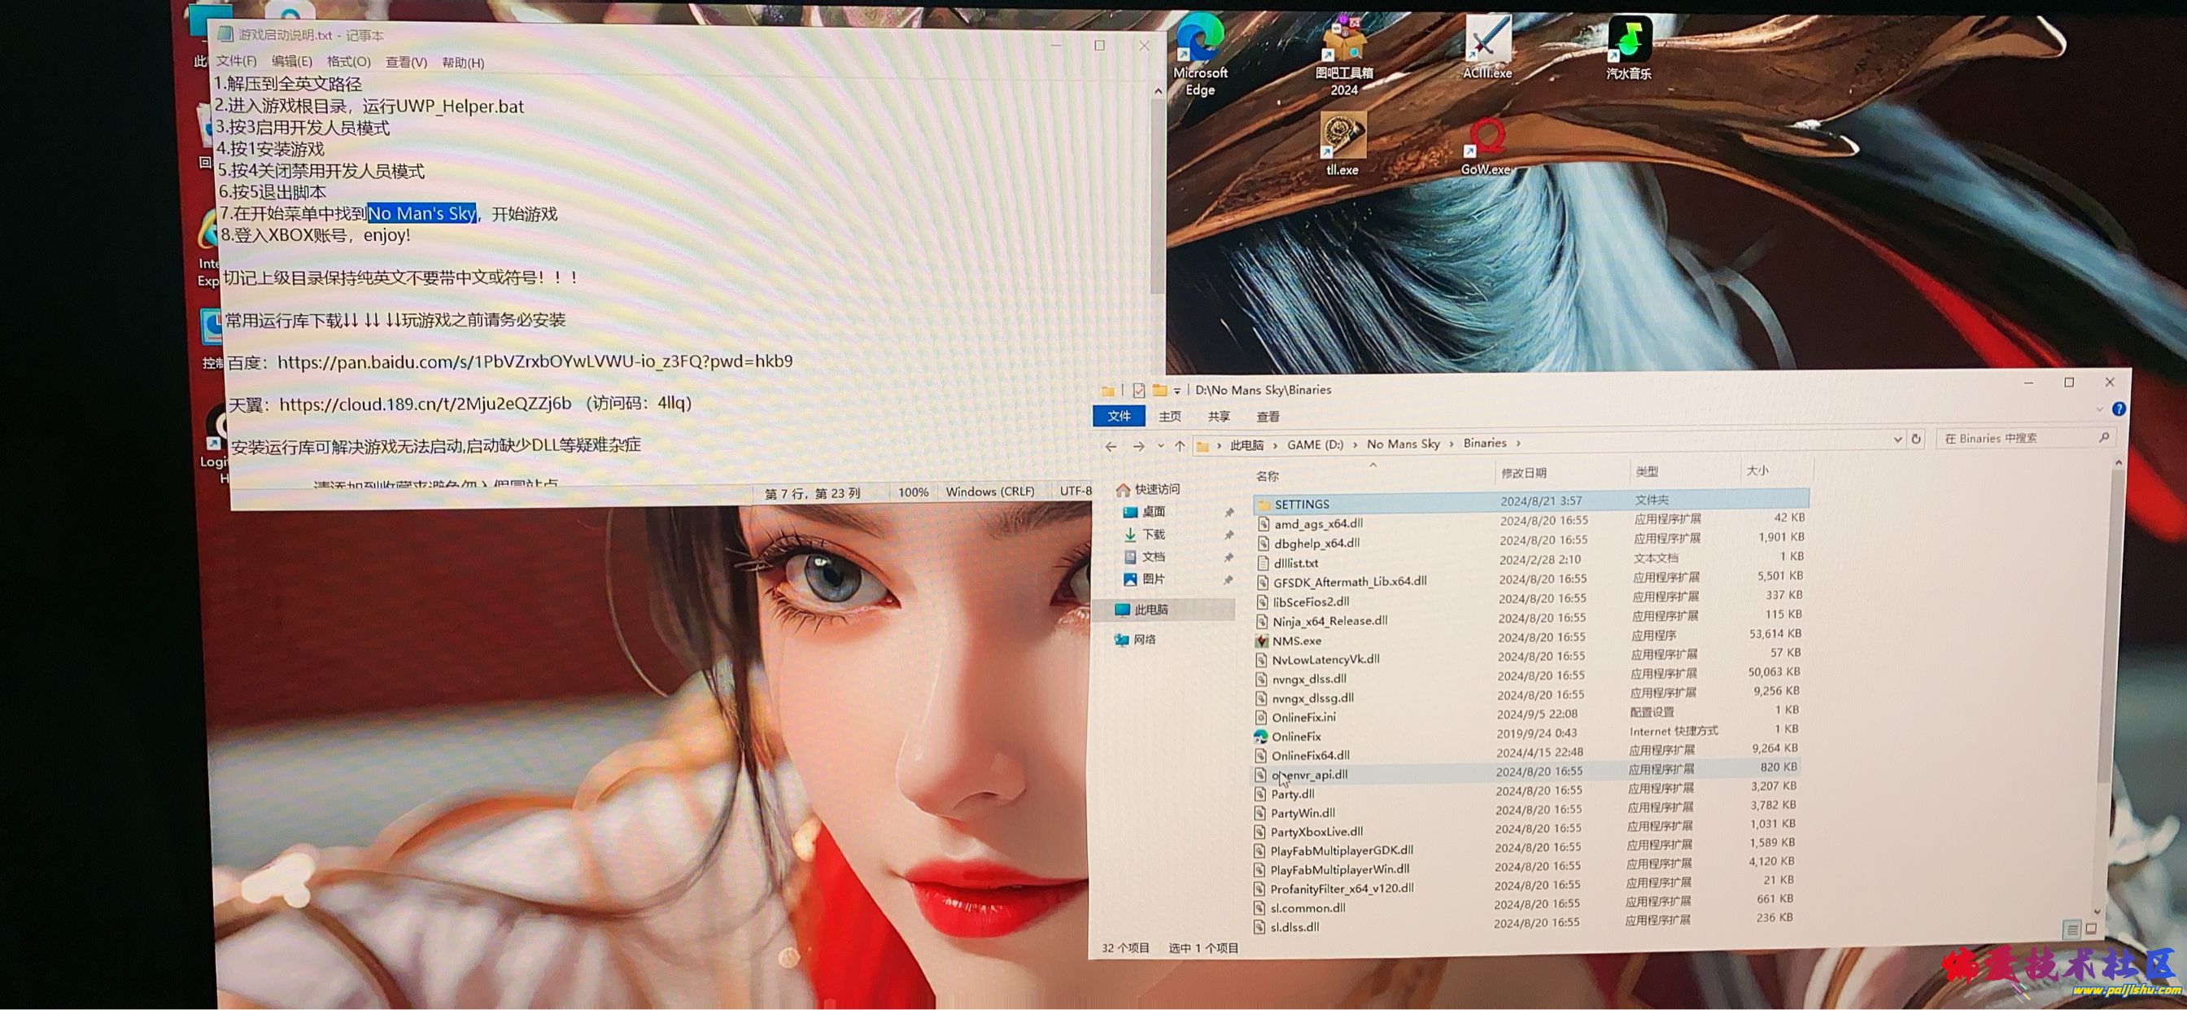The image size is (2187, 1010).
Task: Click 此电脑 in address breadcrumb
Action: point(1246,445)
